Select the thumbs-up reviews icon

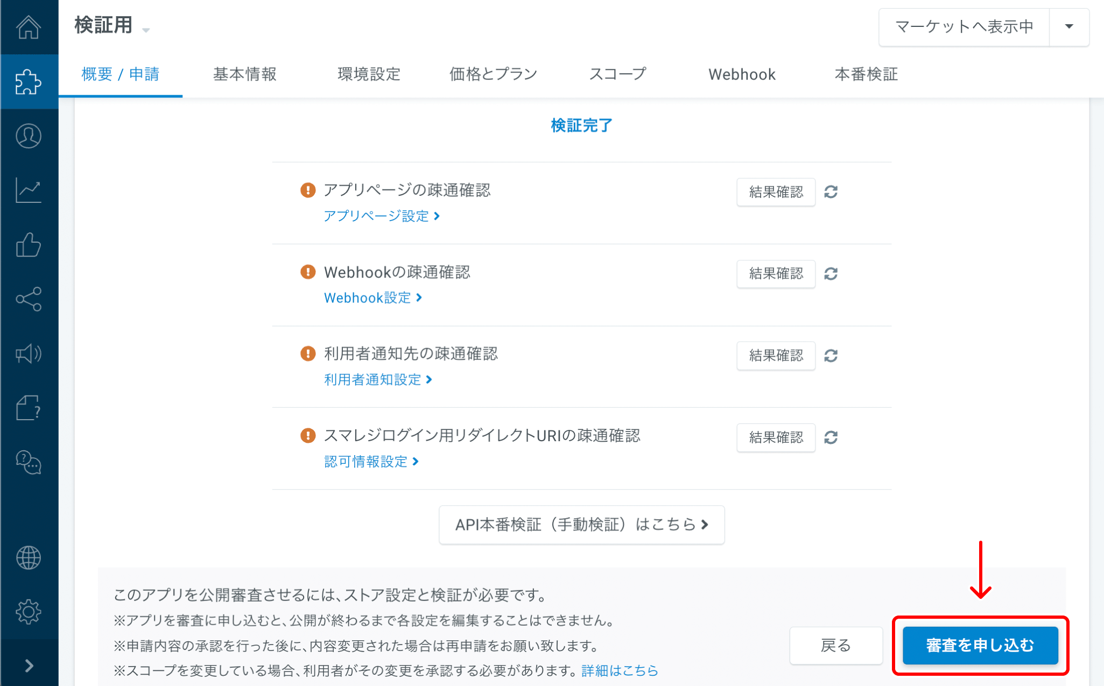click(x=29, y=245)
